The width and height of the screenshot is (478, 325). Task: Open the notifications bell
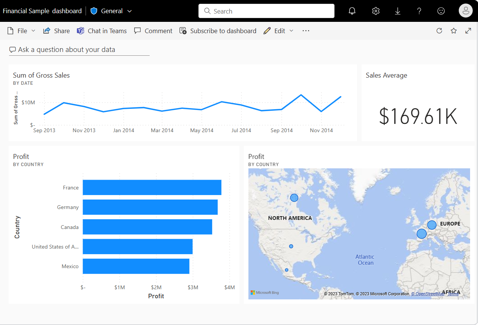(352, 11)
